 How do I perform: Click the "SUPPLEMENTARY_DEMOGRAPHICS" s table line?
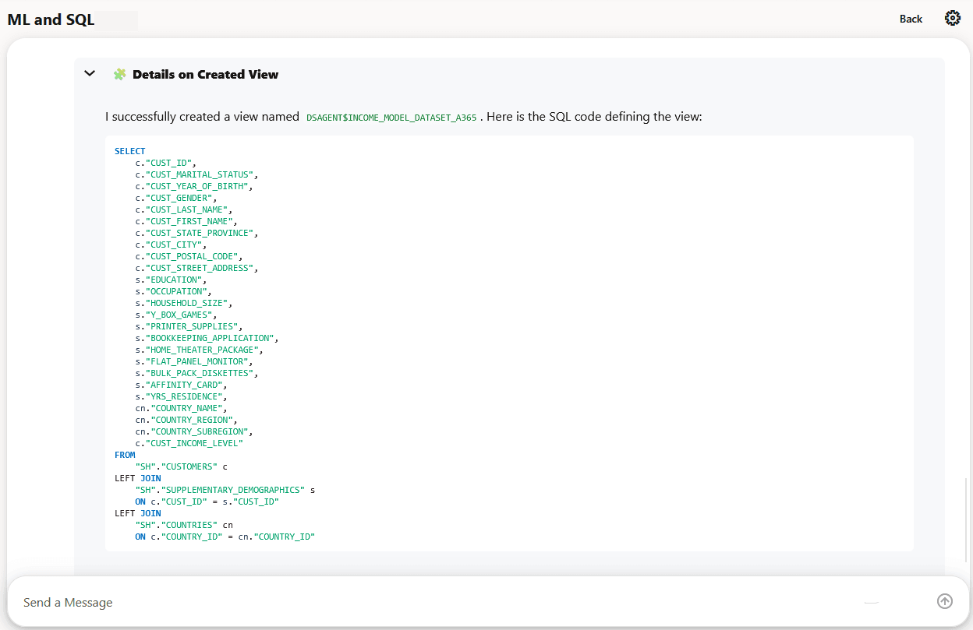point(225,490)
